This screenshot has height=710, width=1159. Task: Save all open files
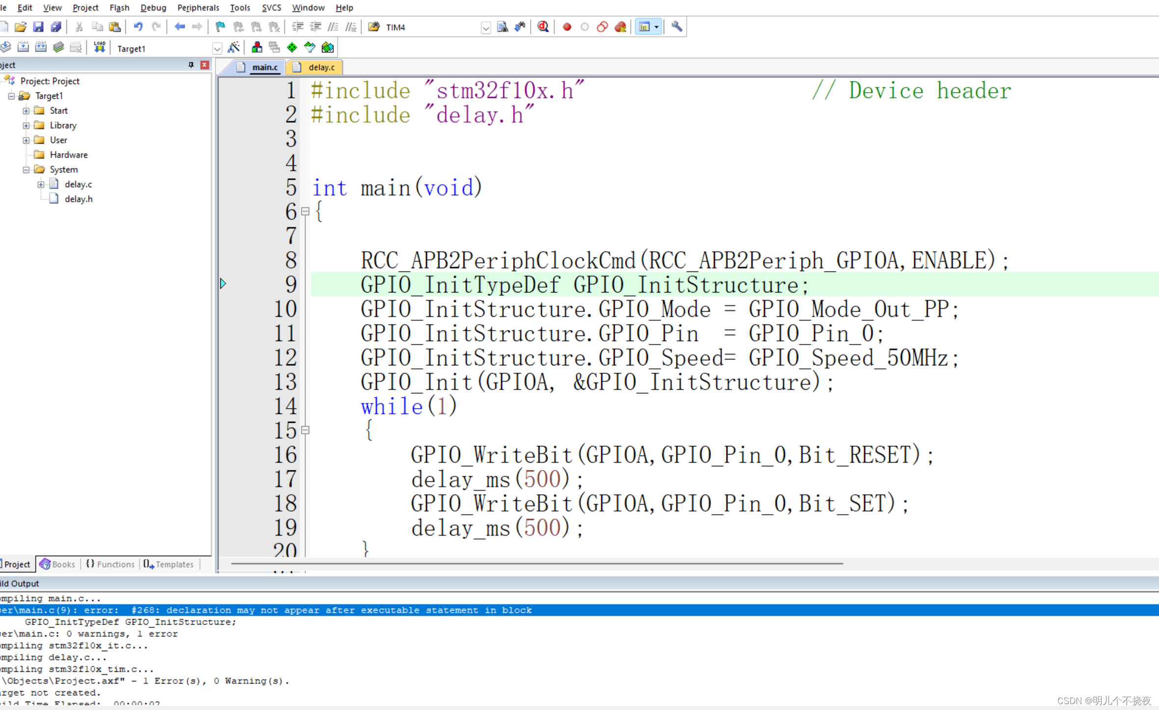point(56,27)
